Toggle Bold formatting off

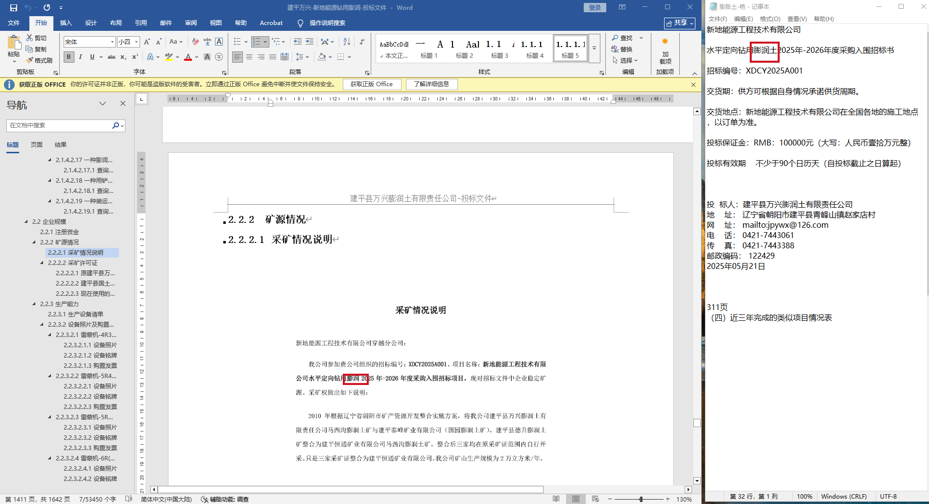pyautogui.click(x=69, y=57)
